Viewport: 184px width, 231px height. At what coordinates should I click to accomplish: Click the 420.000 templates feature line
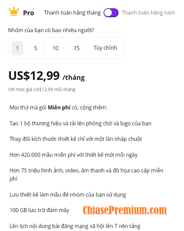click(74, 155)
